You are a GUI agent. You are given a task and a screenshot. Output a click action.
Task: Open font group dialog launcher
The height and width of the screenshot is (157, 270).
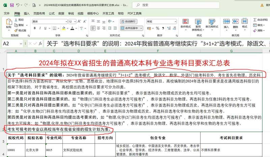[x=87, y=36]
